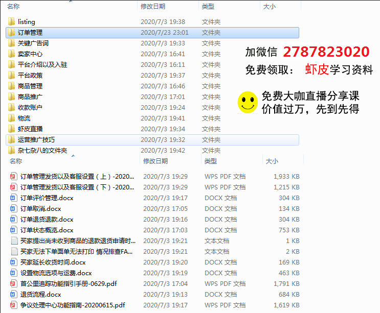This screenshot has width=380, height=313.
Task: Select the file name 订单取消.docx
Action: click(41, 208)
